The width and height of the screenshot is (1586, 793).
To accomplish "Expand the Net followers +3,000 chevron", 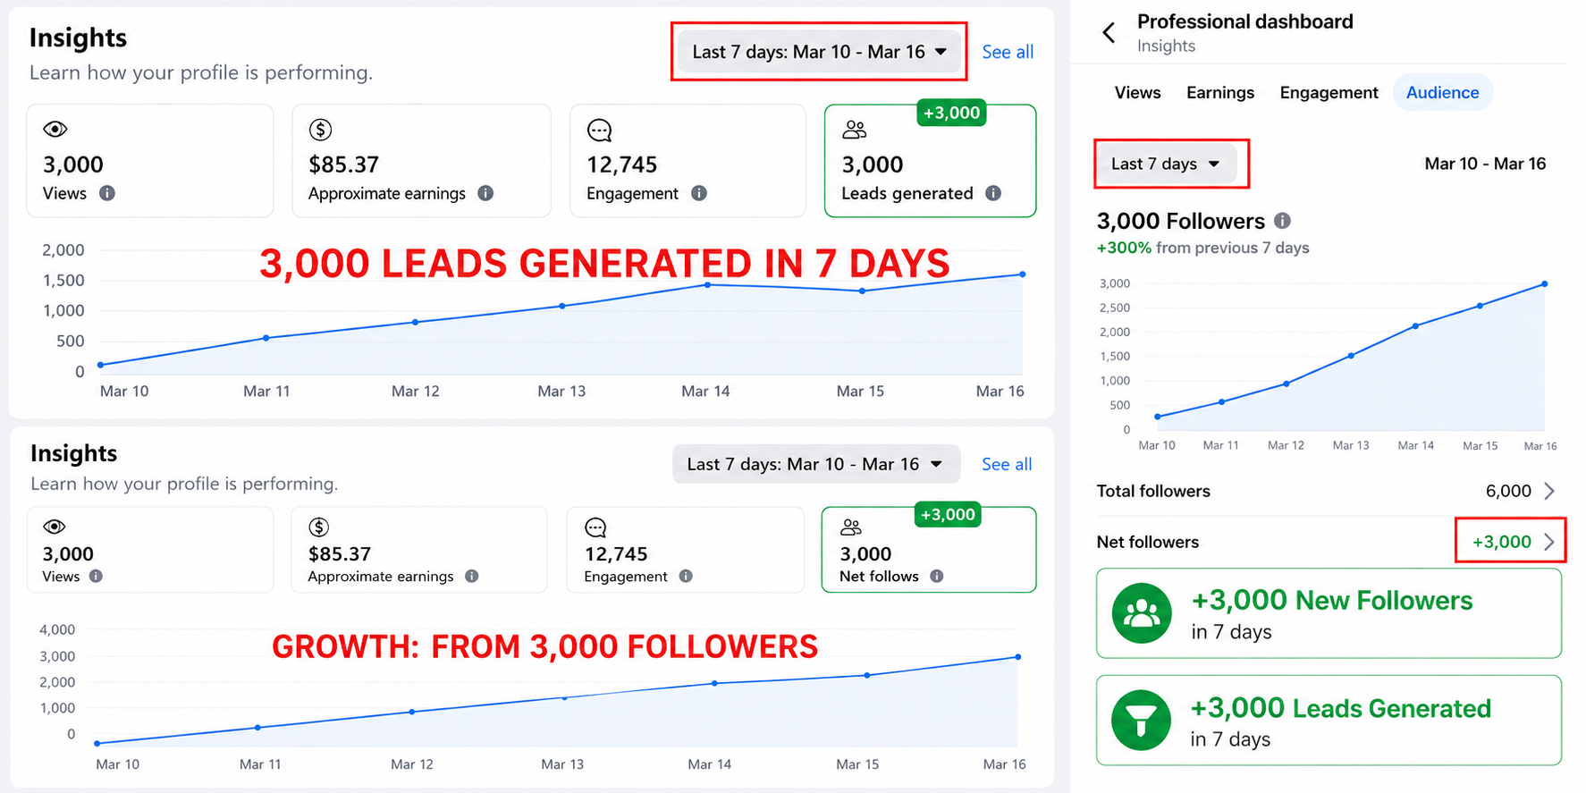I will click(1549, 542).
